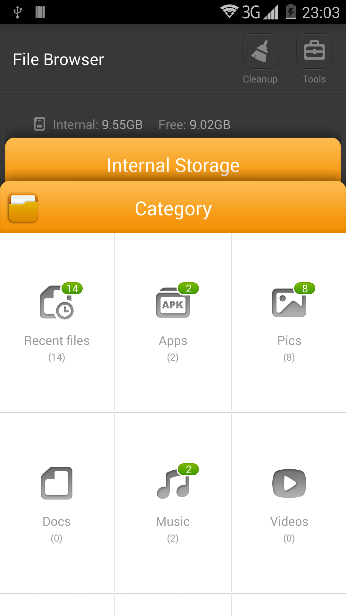Screen dimensions: 346x616
Task: Tap the battery charging status icon
Action: 291,12
